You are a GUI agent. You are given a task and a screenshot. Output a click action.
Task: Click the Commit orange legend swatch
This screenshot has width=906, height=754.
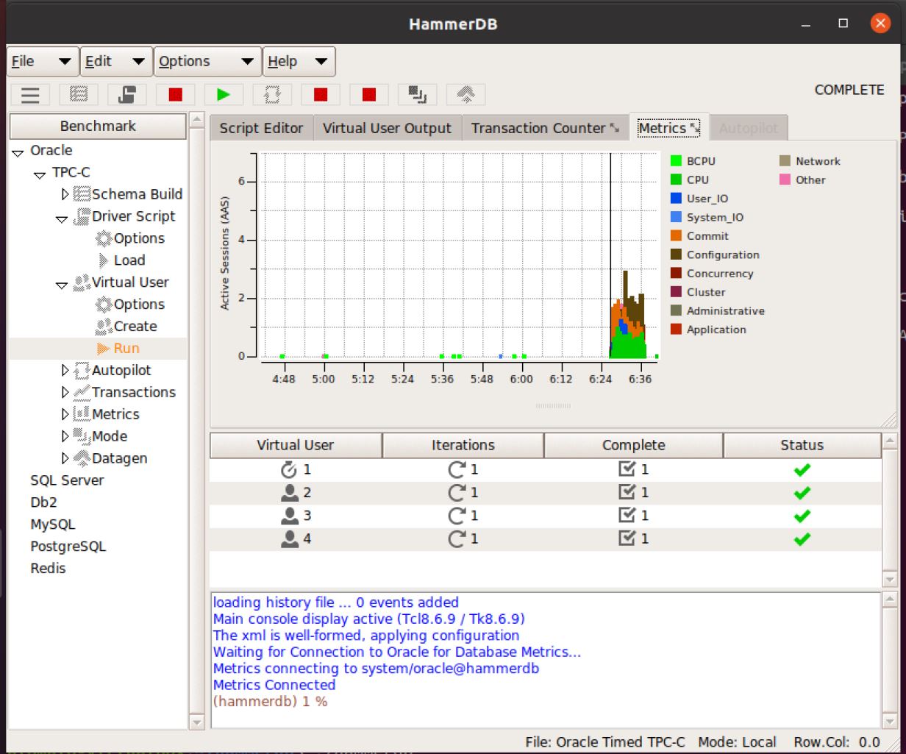[676, 236]
